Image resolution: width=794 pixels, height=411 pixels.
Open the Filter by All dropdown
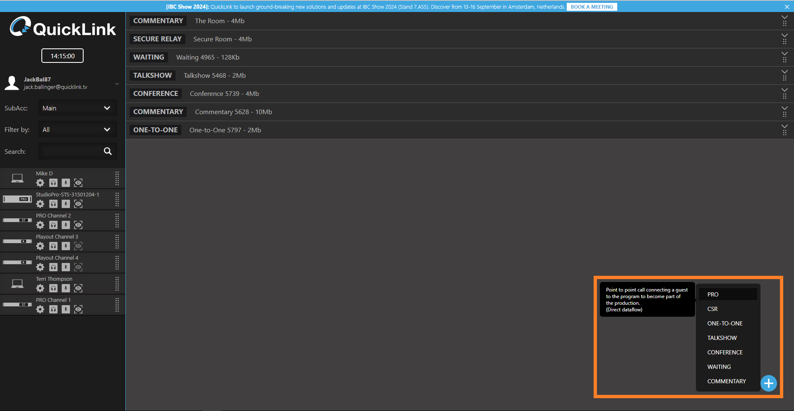(x=77, y=130)
